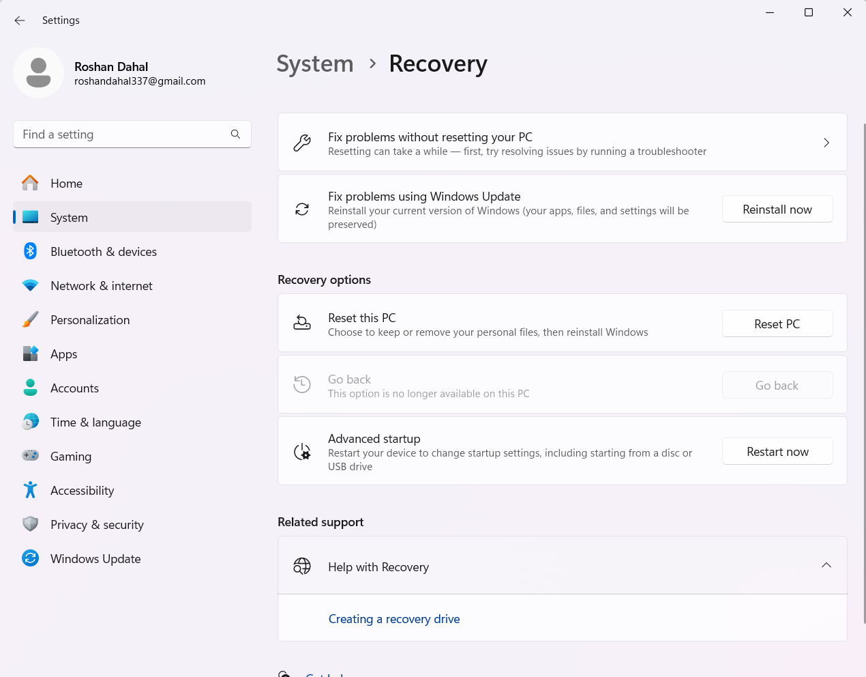866x677 pixels.
Task: Select the Bluetooth & devices icon
Action: (30, 251)
